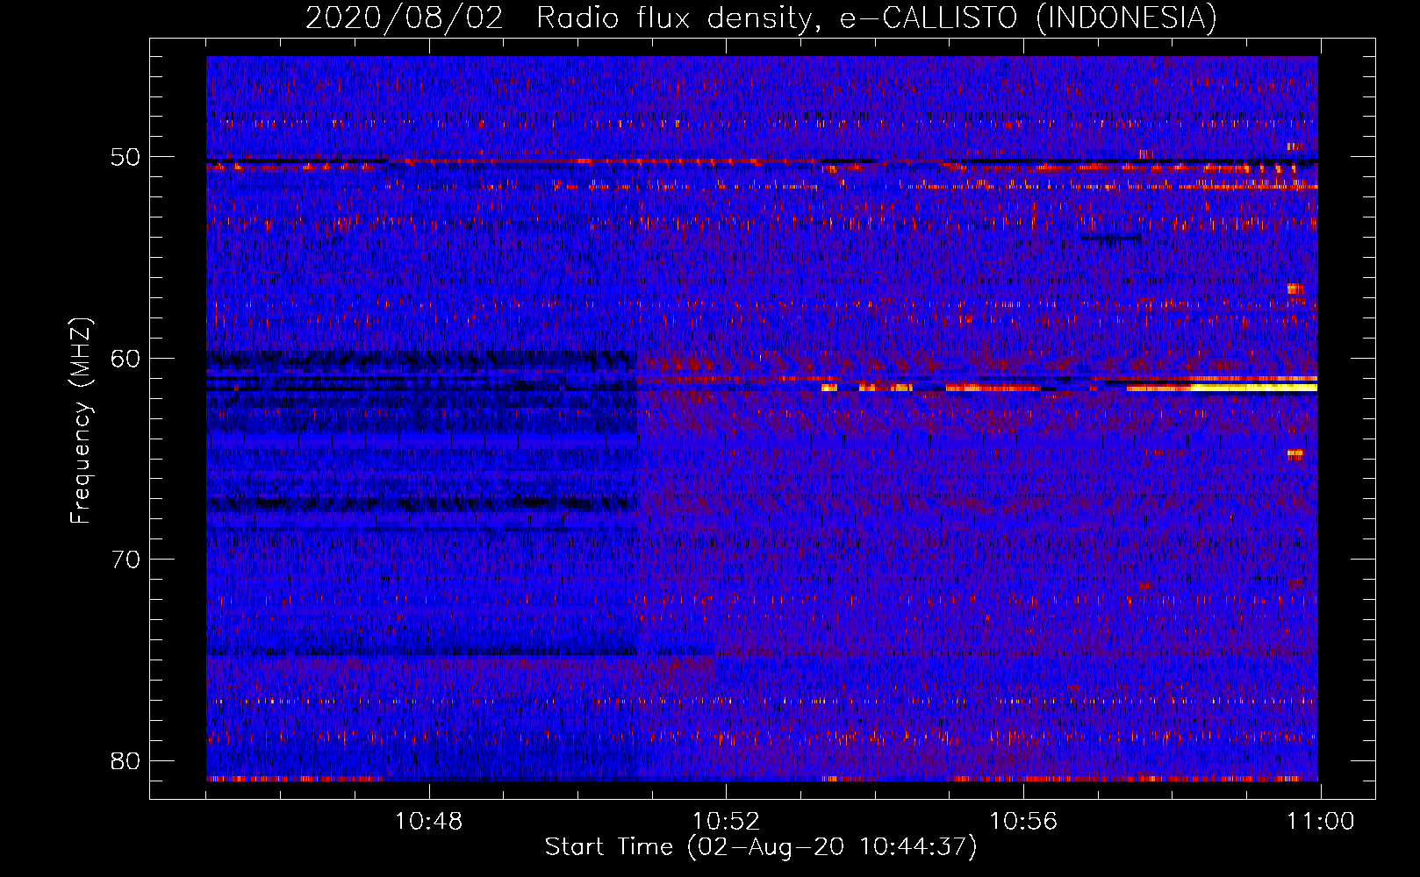Click the 60 frequency tick label

coord(126,359)
